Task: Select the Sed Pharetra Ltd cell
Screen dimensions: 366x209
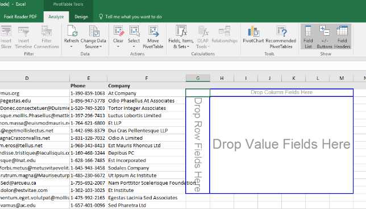Action: pyautogui.click(x=147, y=205)
